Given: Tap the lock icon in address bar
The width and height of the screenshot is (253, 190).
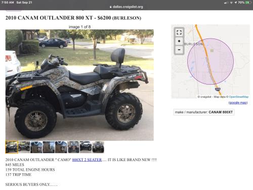Looking at the screenshot, I should tap(111, 7).
